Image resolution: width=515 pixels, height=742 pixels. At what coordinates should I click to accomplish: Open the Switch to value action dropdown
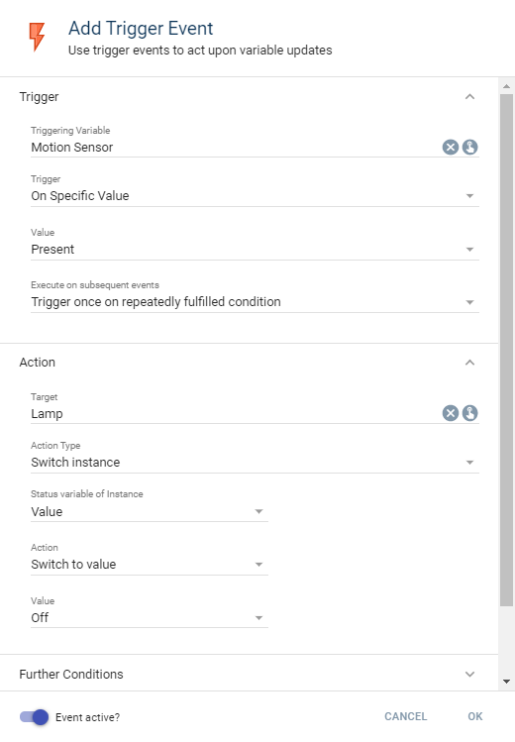point(150,565)
